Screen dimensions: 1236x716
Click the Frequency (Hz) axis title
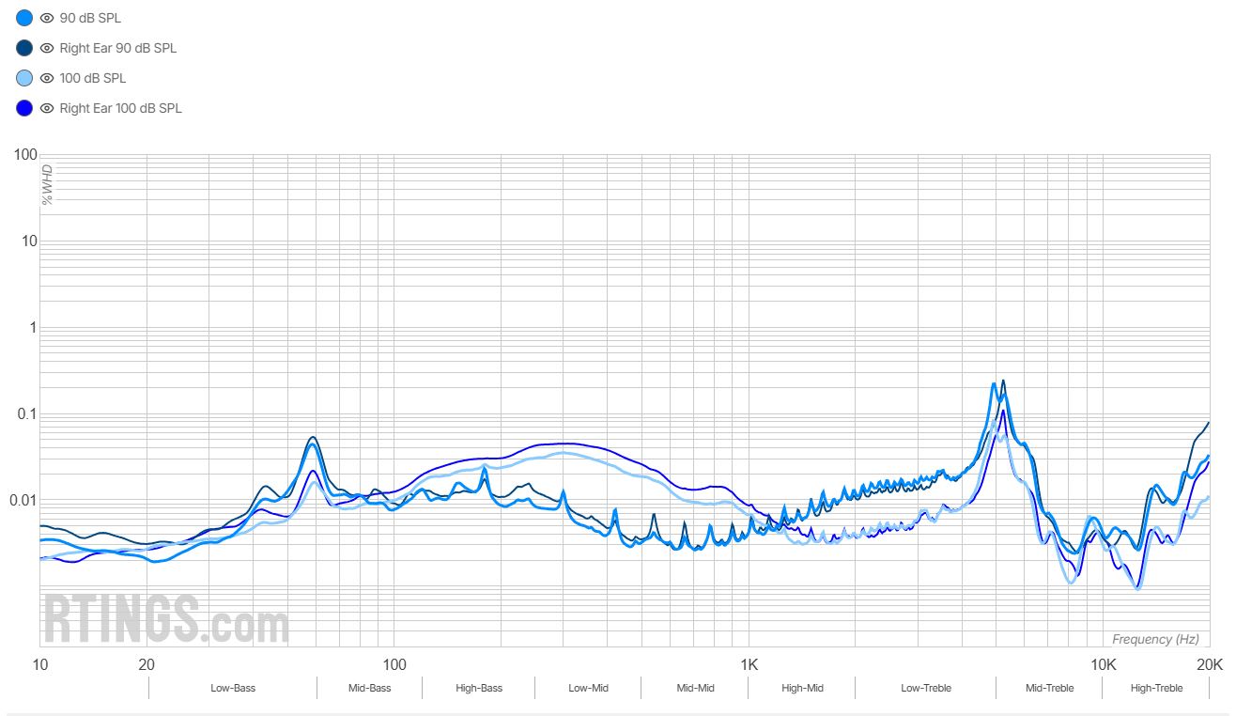coord(1155,639)
